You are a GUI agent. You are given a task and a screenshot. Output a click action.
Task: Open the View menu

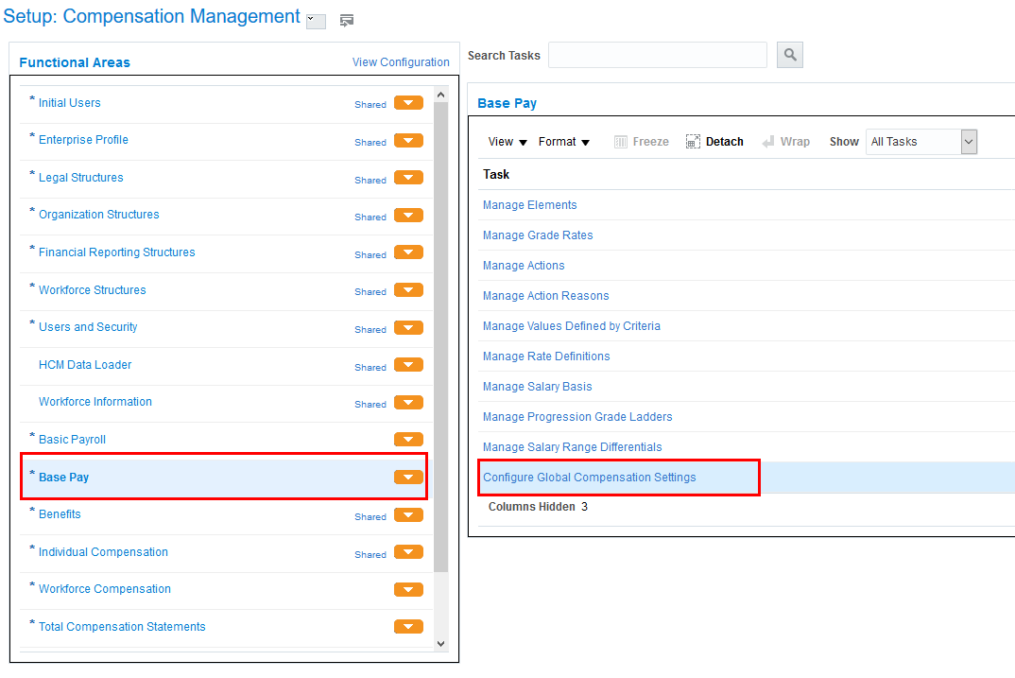[507, 142]
